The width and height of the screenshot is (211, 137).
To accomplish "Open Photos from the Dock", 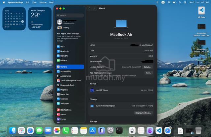I will tap(57, 130).
